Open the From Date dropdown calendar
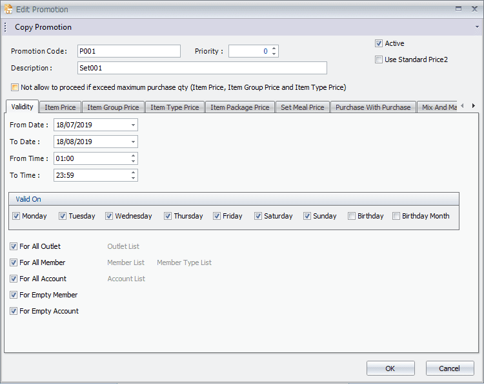This screenshot has width=484, height=384. coord(133,125)
